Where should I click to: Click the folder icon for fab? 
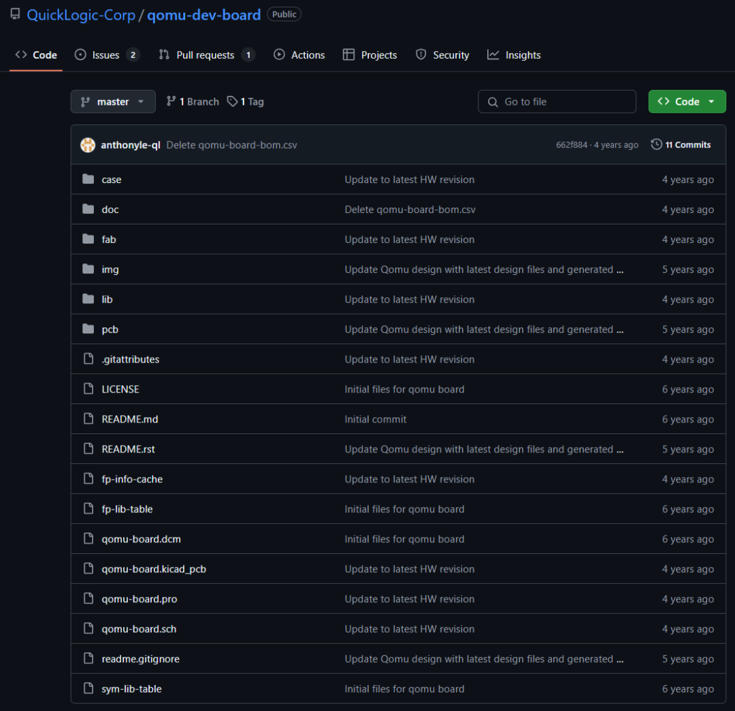click(88, 239)
